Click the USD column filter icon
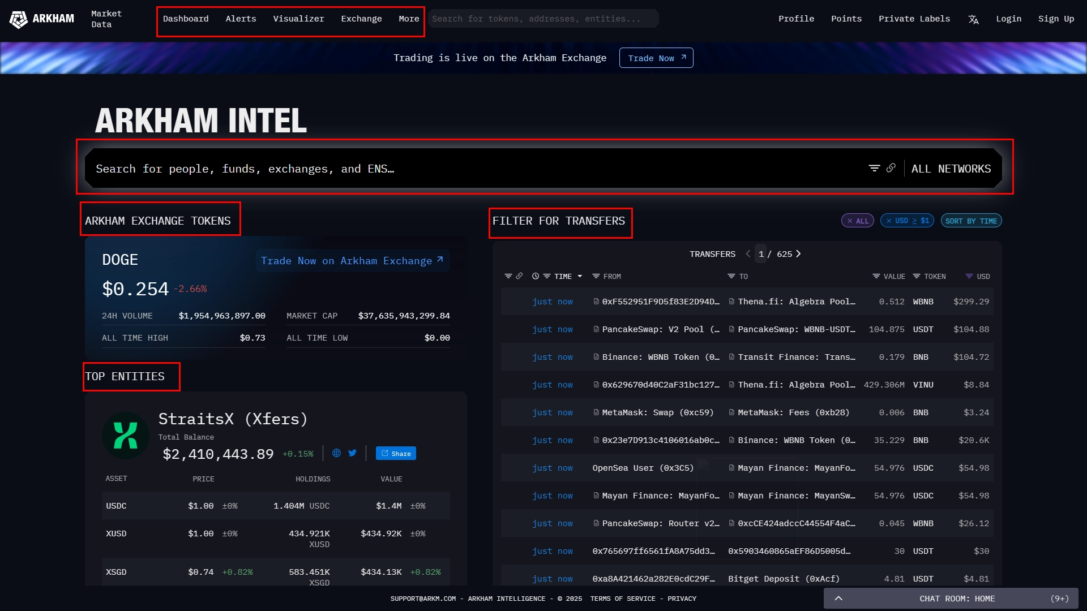The image size is (1087, 611). 969,276
